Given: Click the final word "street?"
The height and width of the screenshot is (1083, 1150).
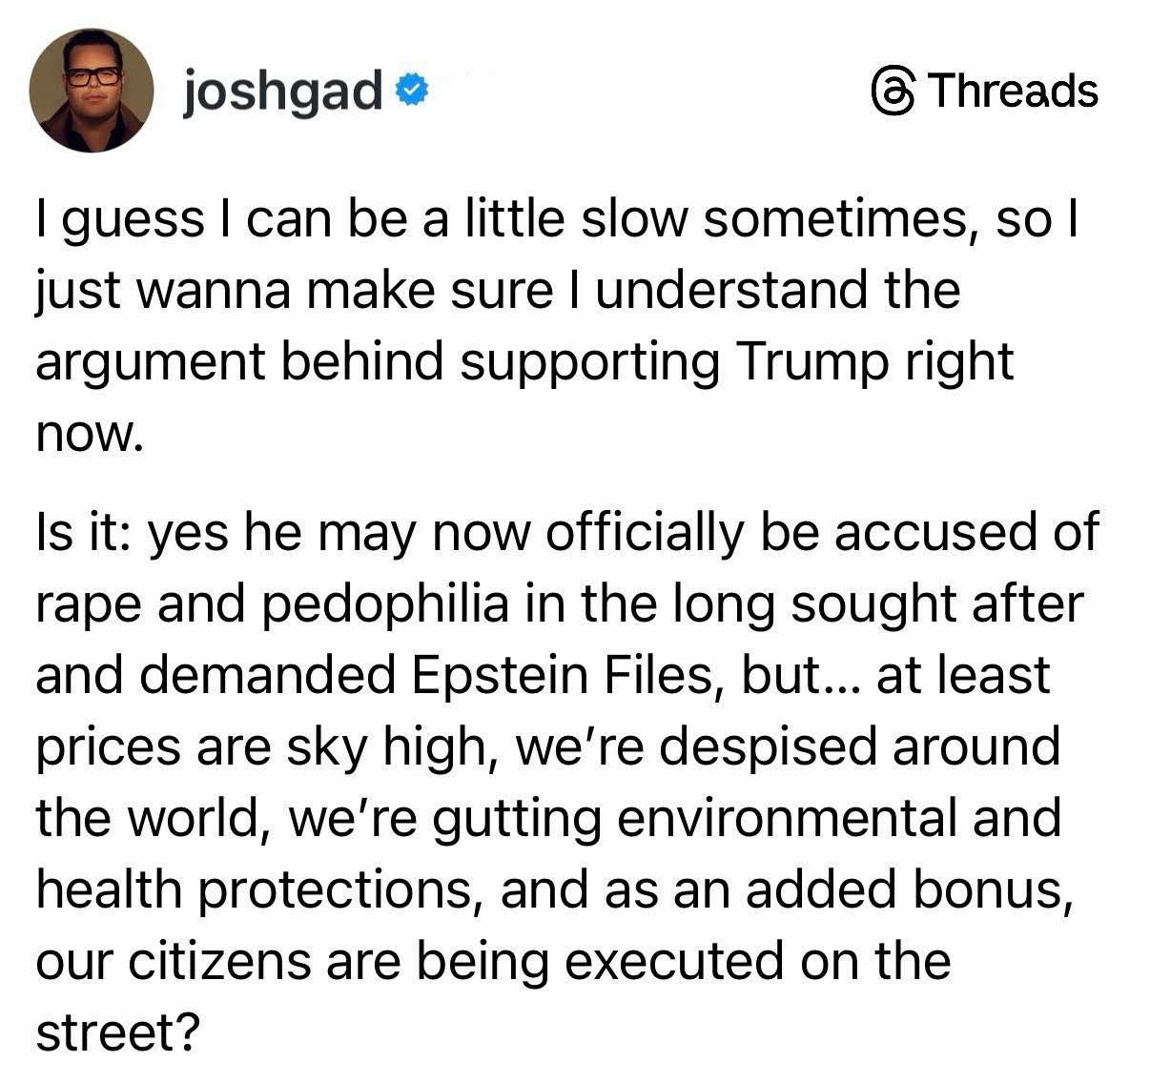Looking at the screenshot, I should coord(118,1032).
